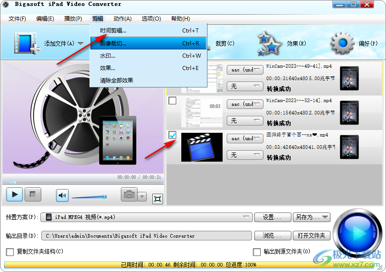Open the File menu
The image size is (386, 272).
pyautogui.click(x=17, y=19)
